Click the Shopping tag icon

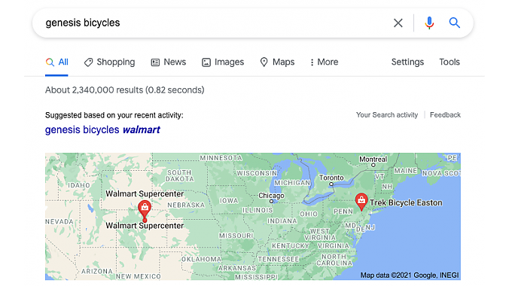point(88,62)
